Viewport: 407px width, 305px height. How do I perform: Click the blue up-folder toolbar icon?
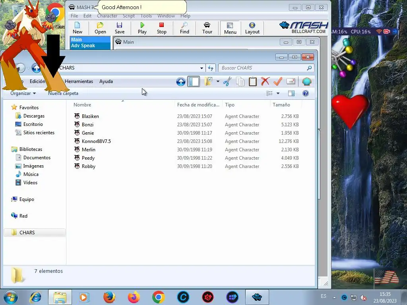pyautogui.click(x=181, y=82)
